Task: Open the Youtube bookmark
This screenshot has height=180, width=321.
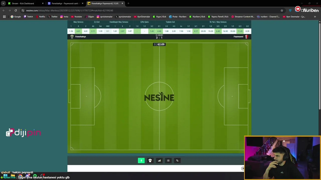Action: click(76, 17)
